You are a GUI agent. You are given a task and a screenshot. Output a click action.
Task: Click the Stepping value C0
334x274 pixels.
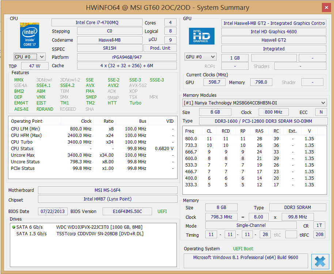pos(110,31)
